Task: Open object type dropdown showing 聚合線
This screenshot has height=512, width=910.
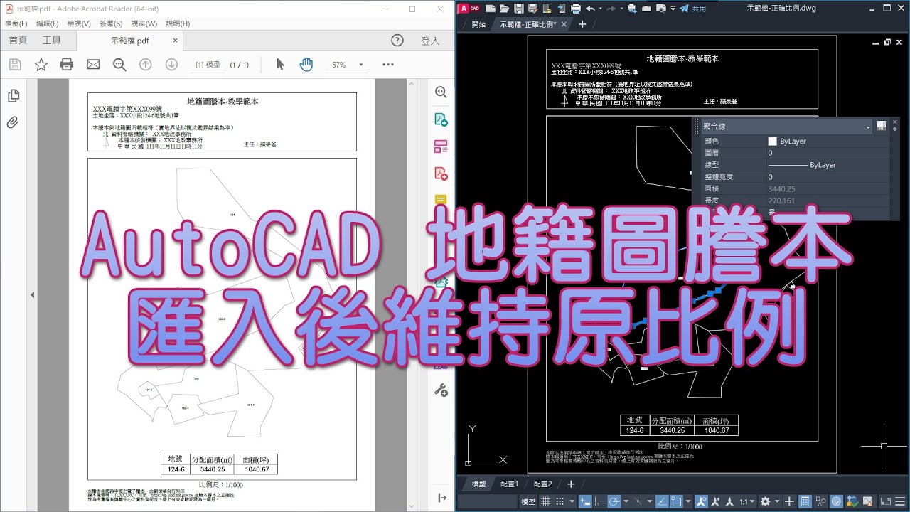Action: [x=786, y=127]
